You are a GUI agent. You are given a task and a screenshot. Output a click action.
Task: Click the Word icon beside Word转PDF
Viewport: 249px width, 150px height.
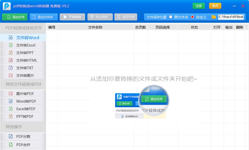click(x=11, y=101)
